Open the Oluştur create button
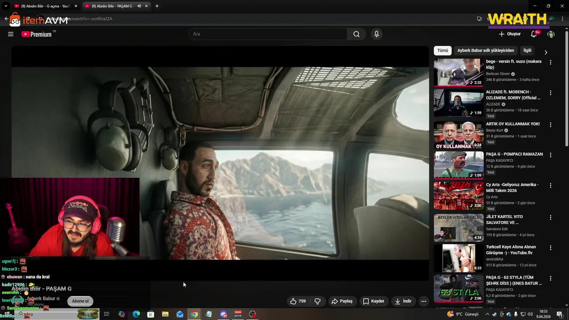The width and height of the screenshot is (569, 320). (x=509, y=34)
